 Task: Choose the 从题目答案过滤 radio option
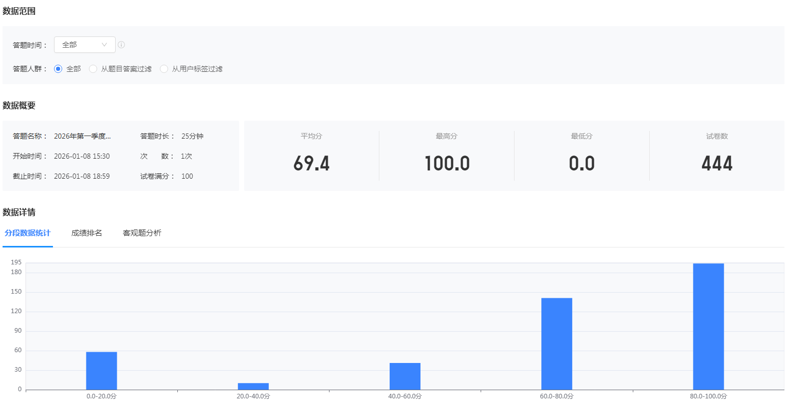(x=93, y=69)
